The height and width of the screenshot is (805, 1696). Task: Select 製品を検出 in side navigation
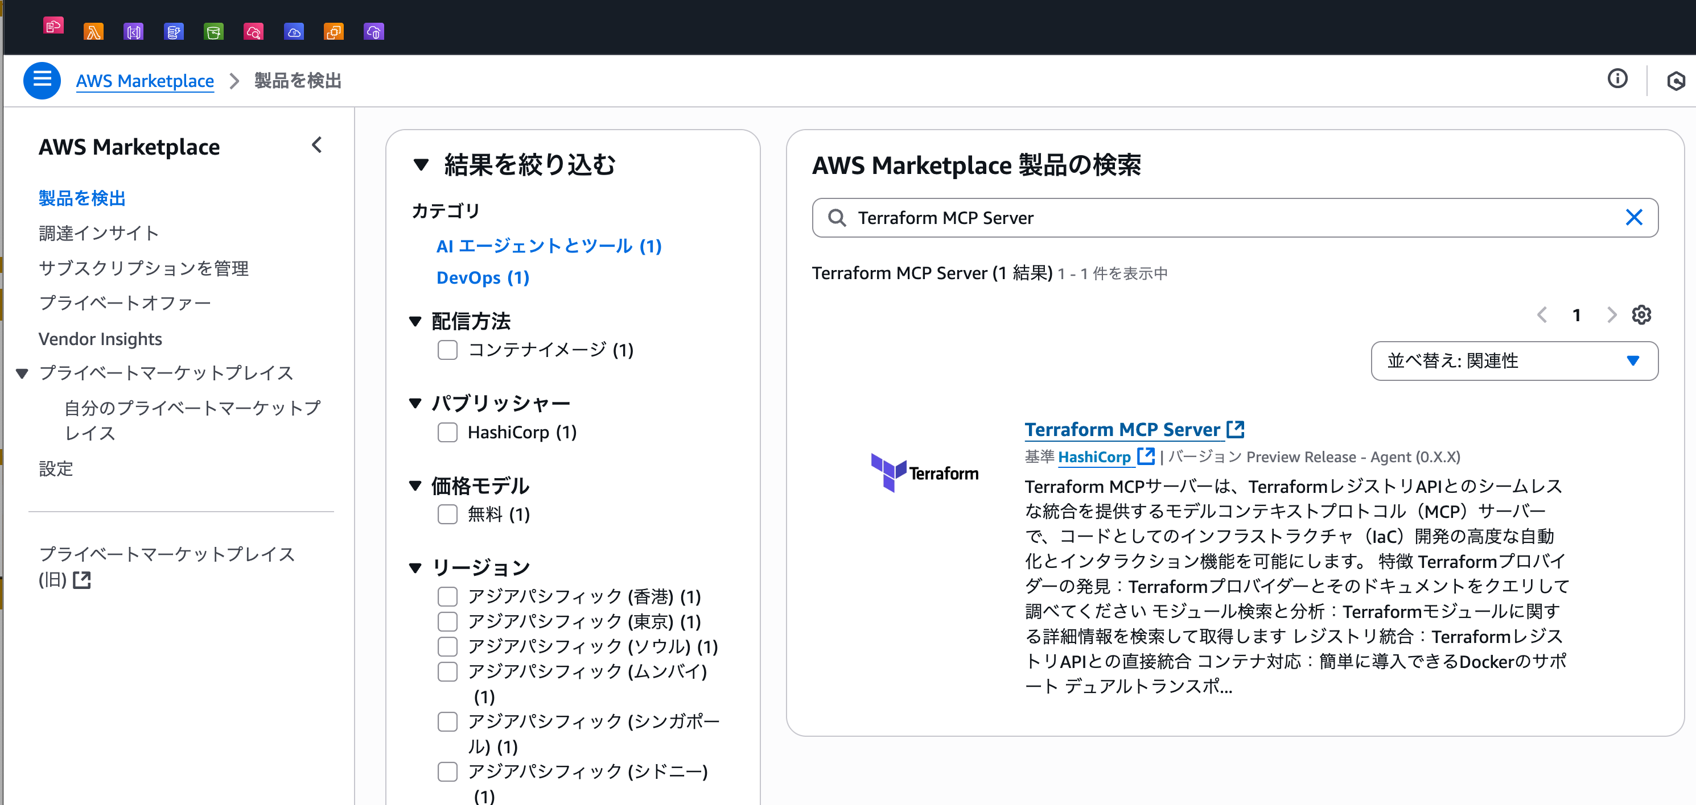pyautogui.click(x=81, y=198)
